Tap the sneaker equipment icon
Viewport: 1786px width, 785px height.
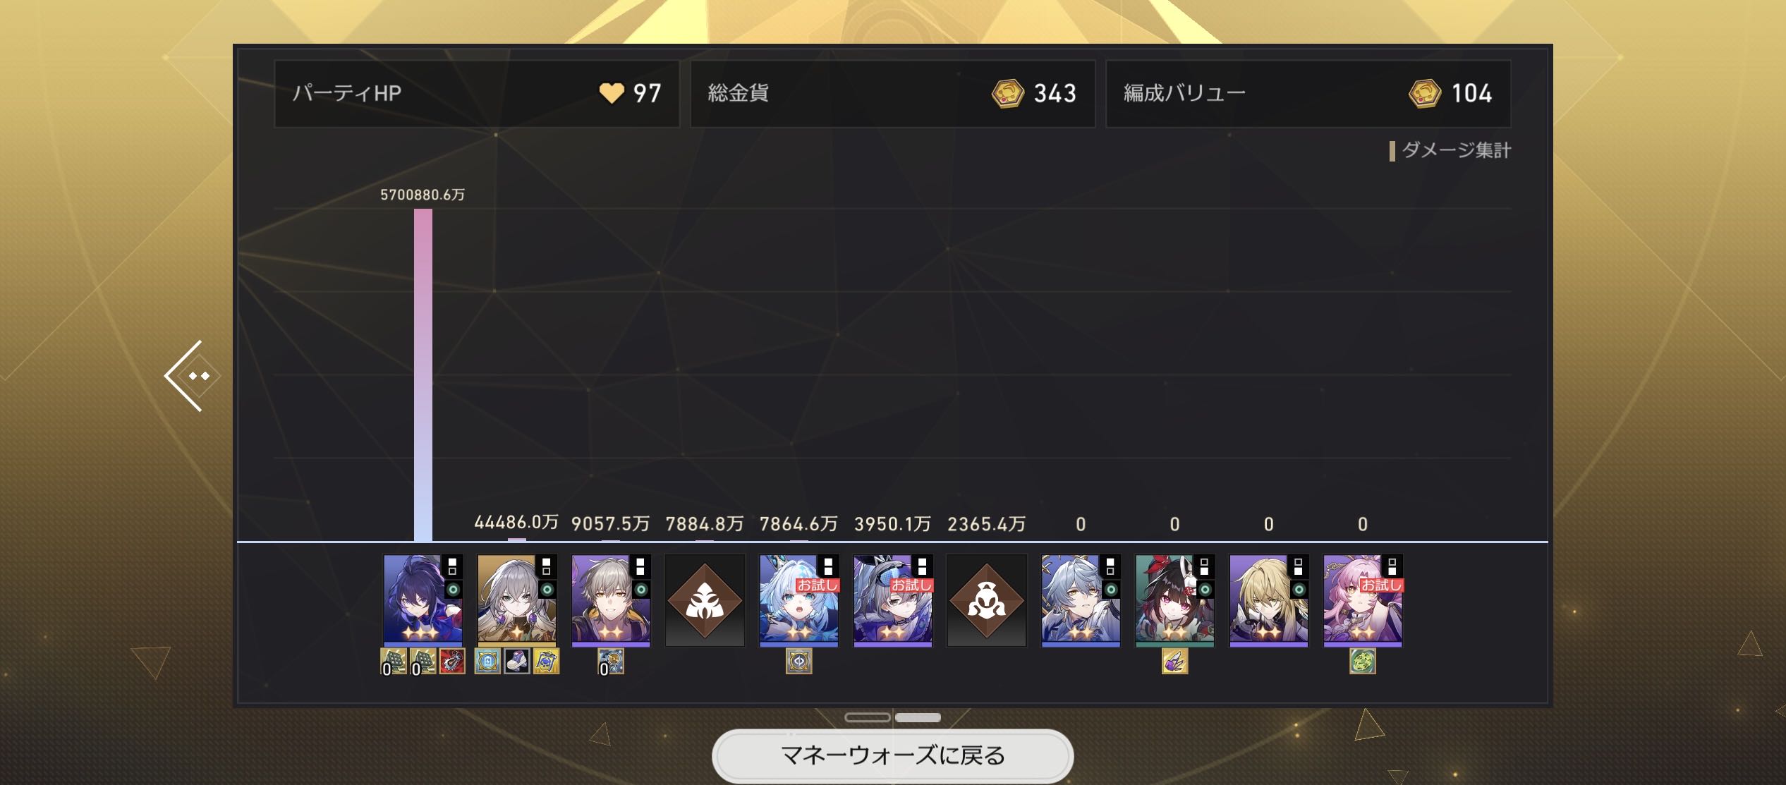(x=517, y=662)
